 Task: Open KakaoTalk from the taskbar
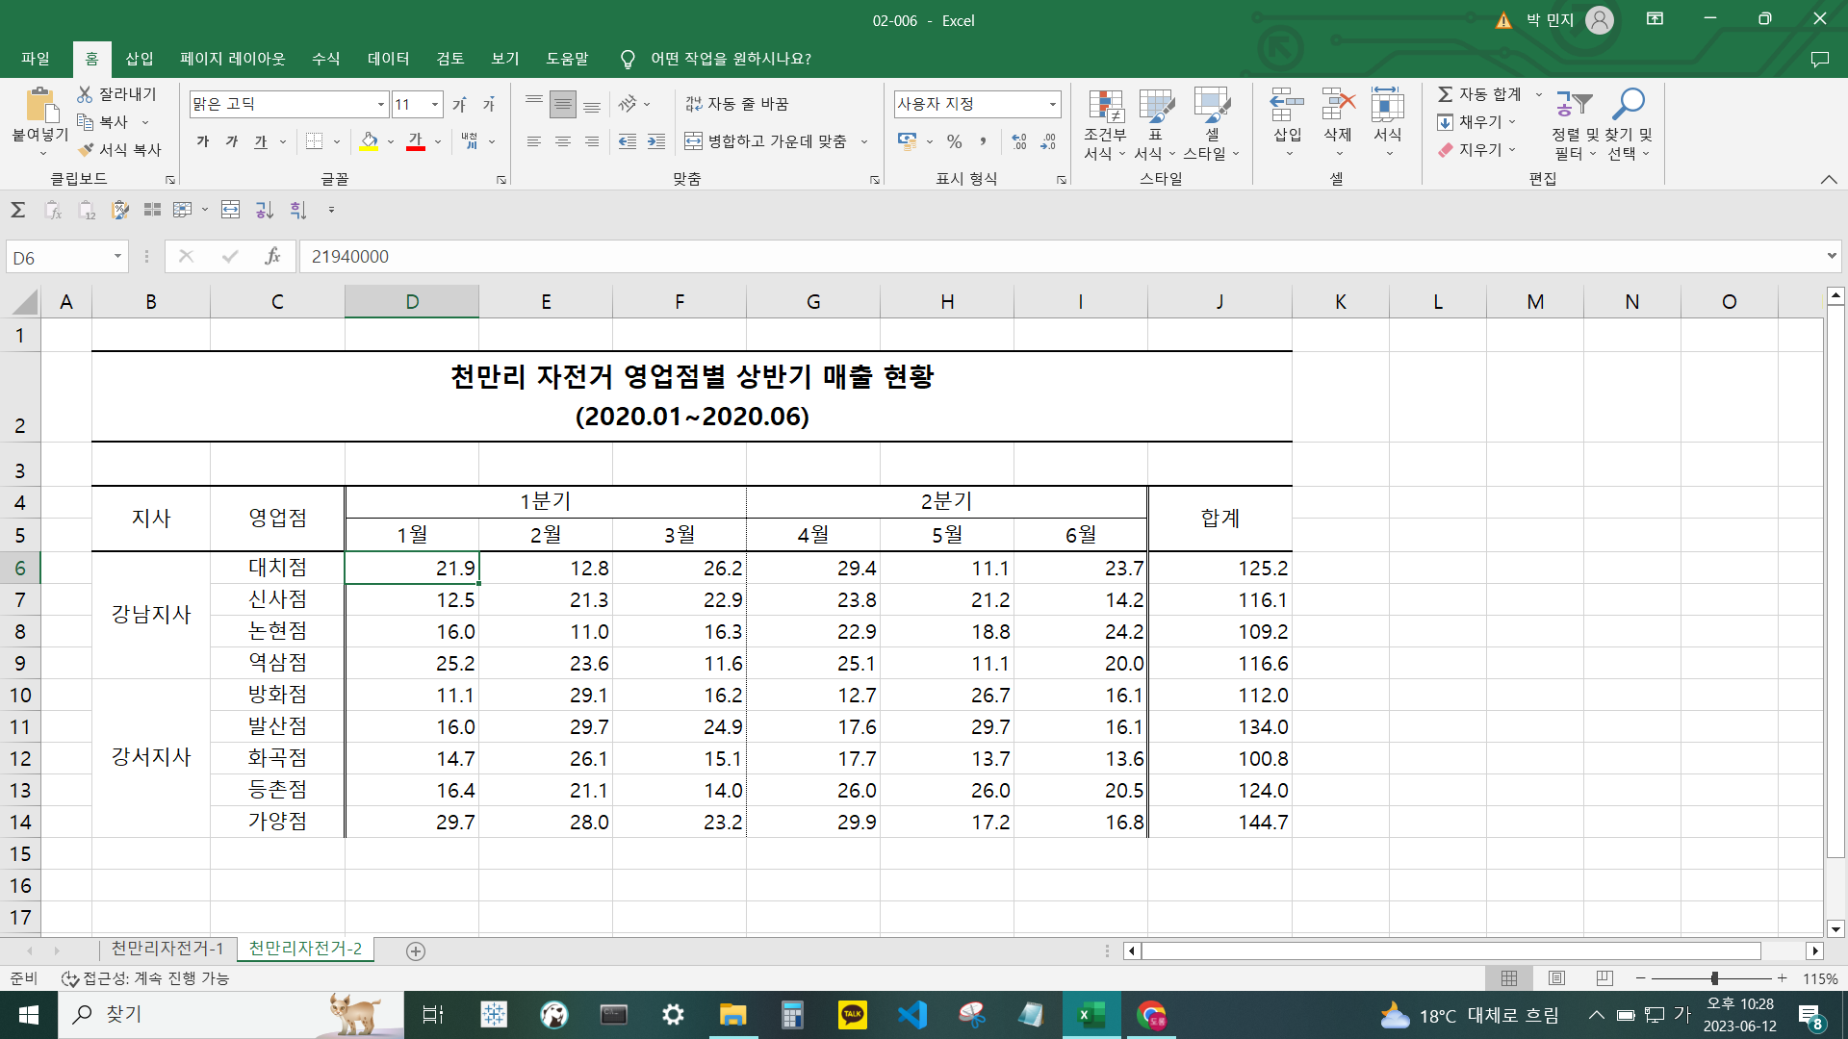[852, 1015]
